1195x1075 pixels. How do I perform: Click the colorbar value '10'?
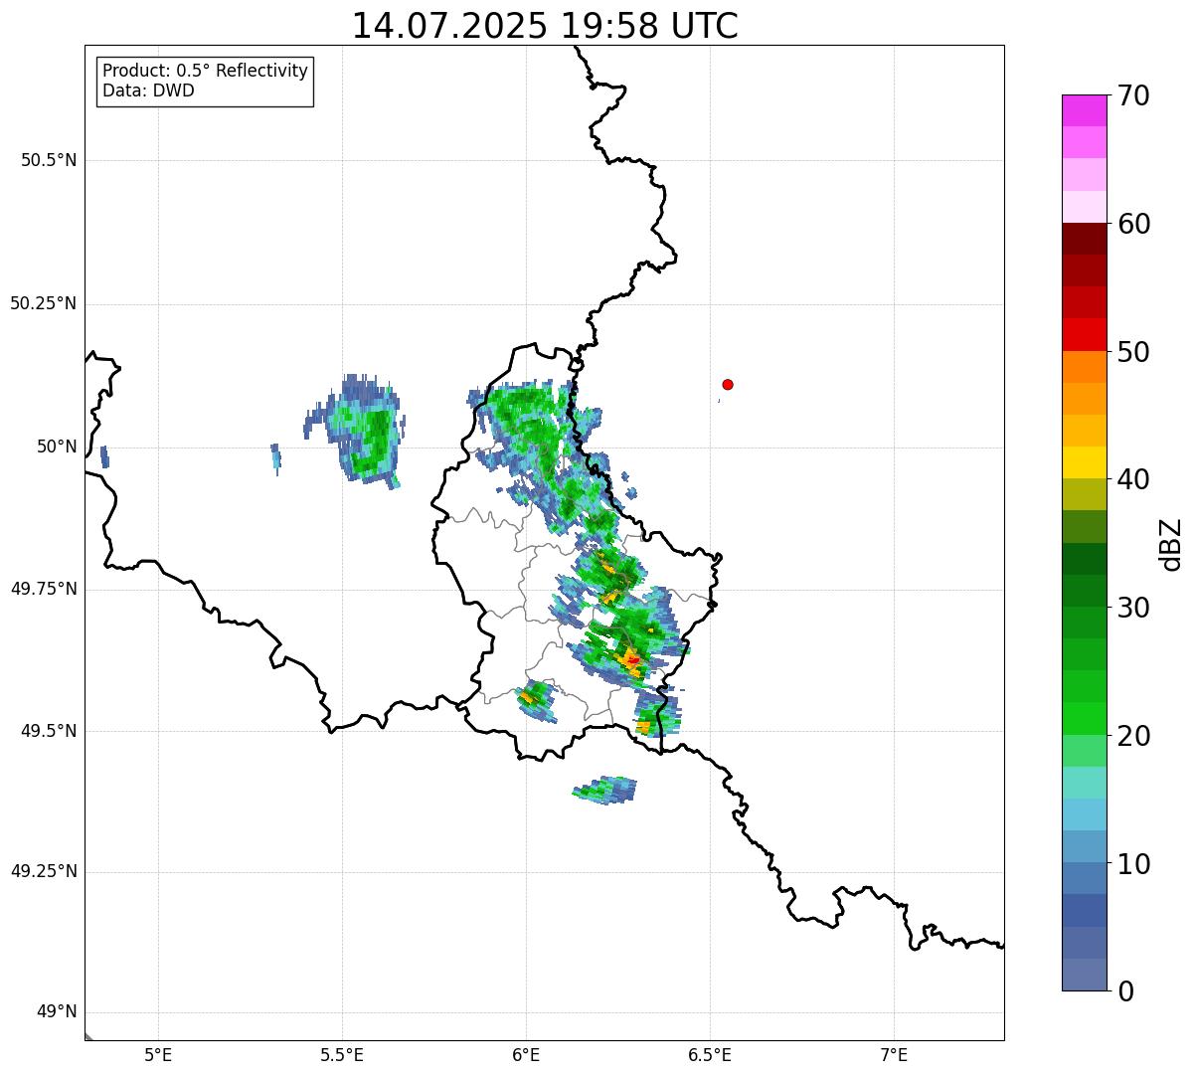tap(1133, 864)
